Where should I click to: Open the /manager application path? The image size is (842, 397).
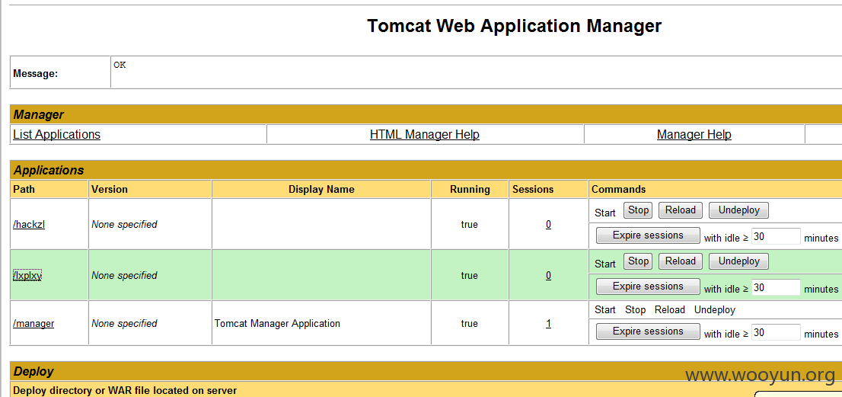[33, 323]
